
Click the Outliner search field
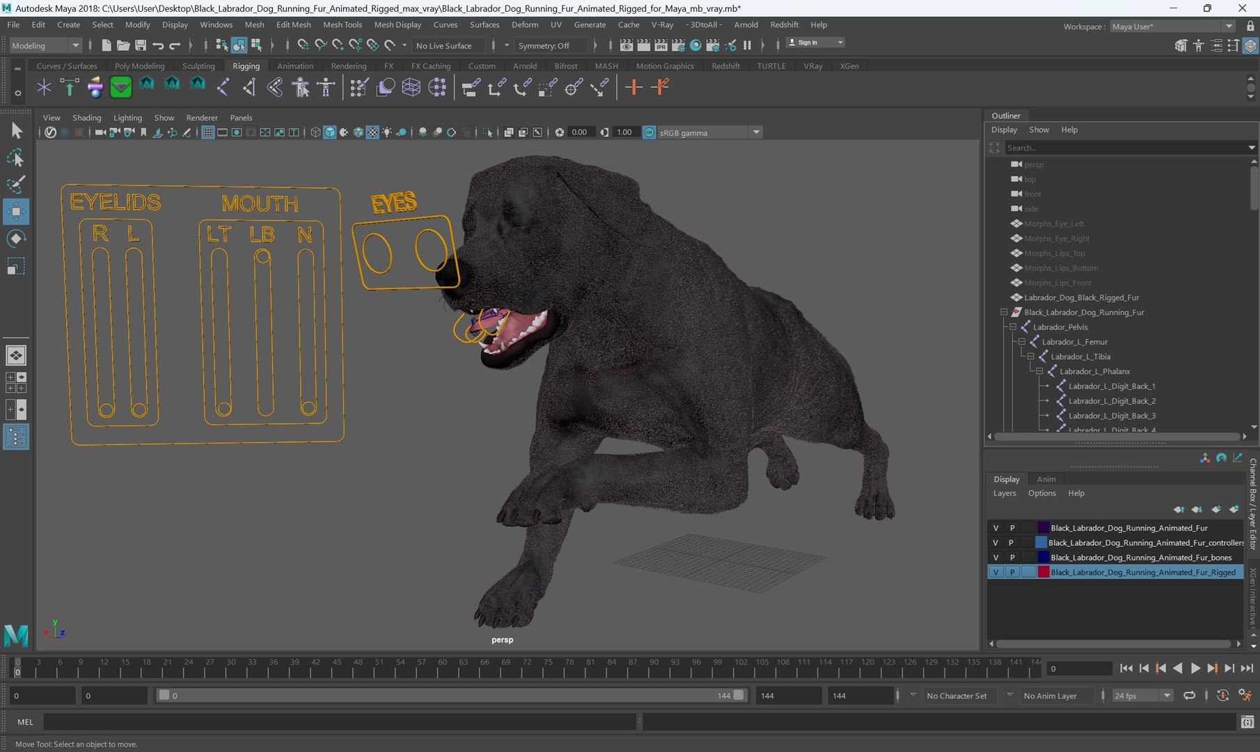[x=1125, y=148]
